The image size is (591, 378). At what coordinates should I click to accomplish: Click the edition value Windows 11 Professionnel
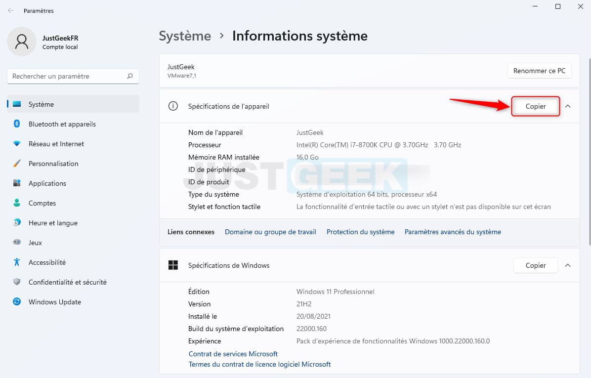tap(335, 292)
